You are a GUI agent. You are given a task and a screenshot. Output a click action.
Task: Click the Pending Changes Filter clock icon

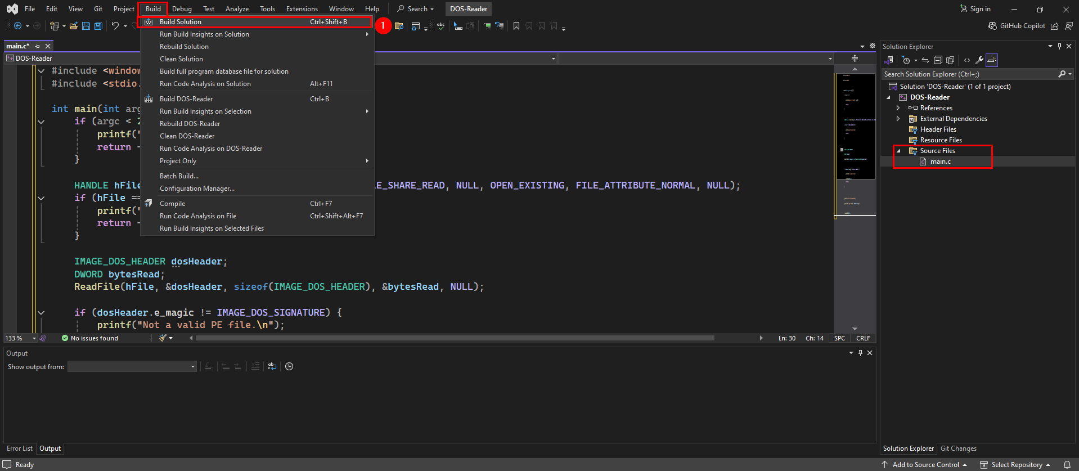click(x=906, y=60)
